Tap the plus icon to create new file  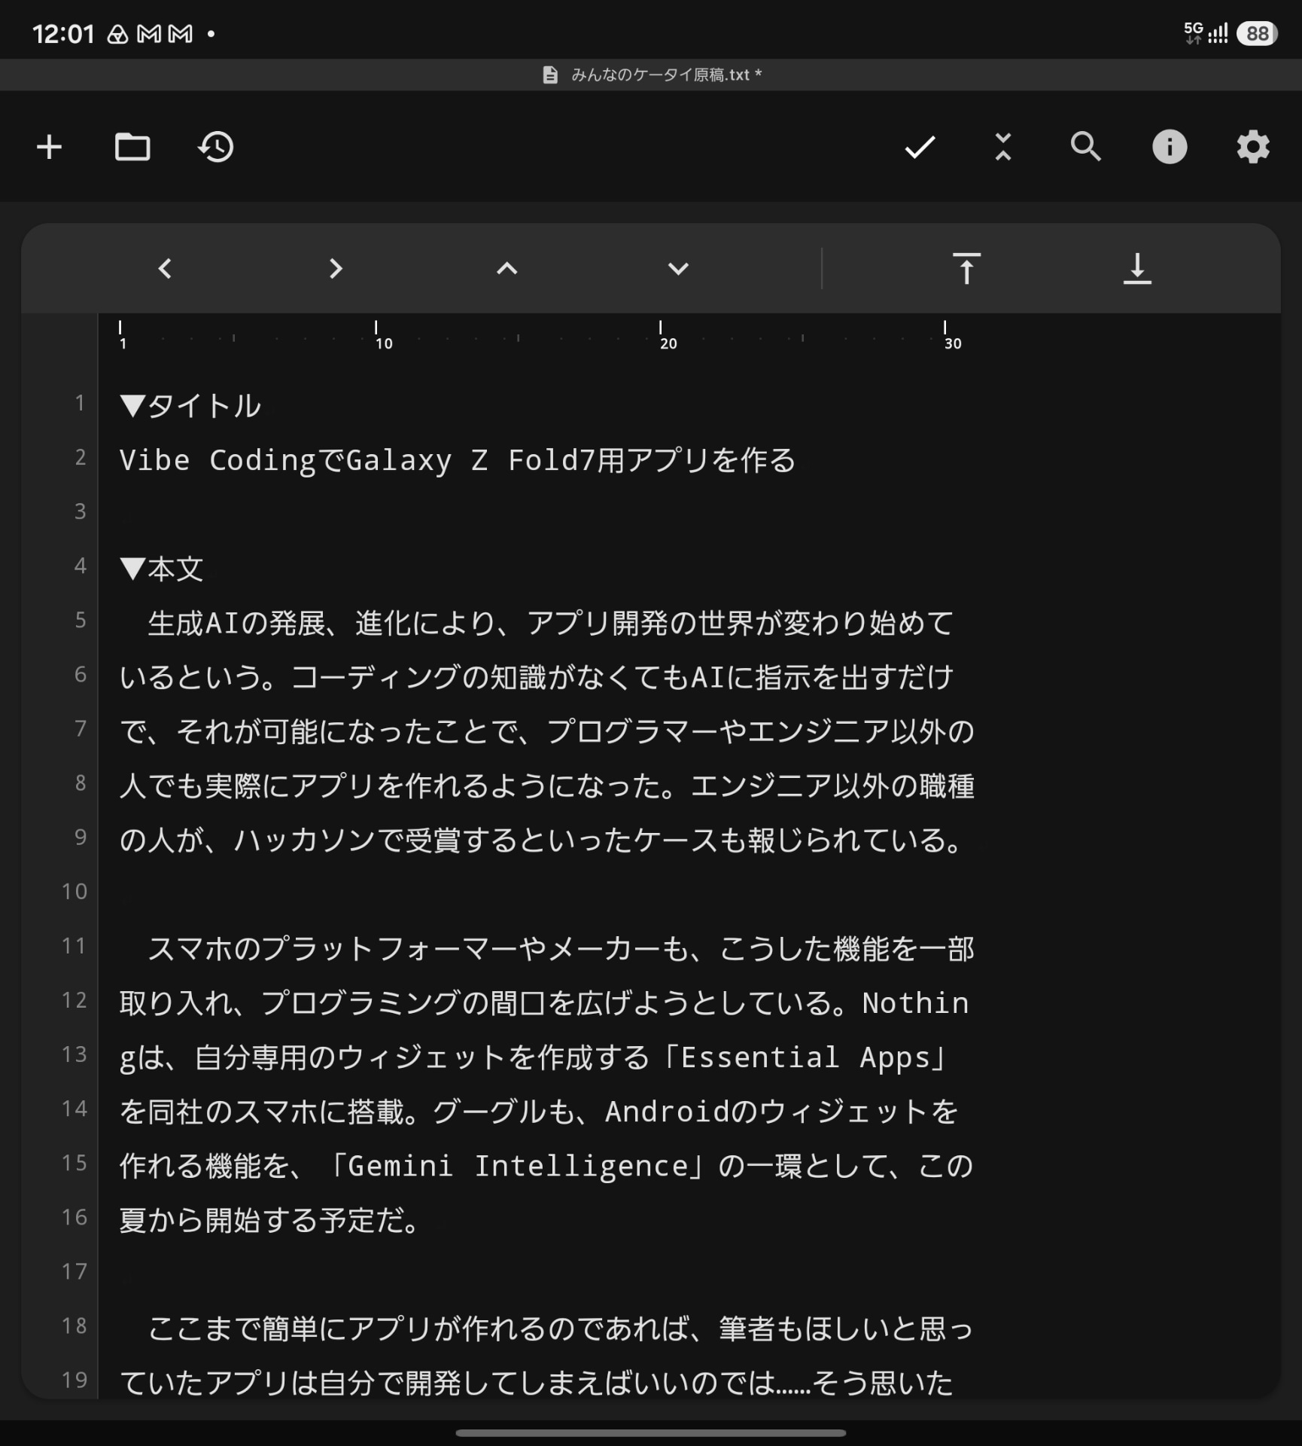coord(50,147)
